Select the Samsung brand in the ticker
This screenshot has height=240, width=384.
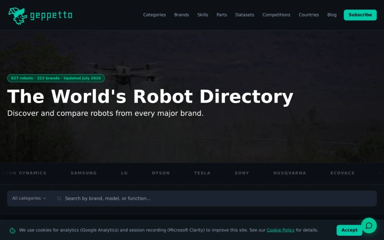pyautogui.click(x=84, y=173)
